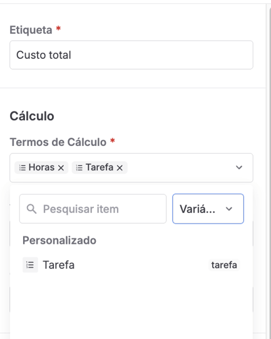Remove the Horas term chip

pyautogui.click(x=61, y=167)
